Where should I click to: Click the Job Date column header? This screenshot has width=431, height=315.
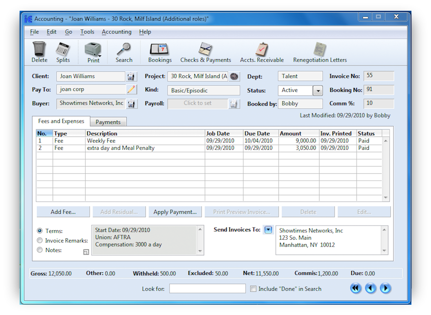click(x=224, y=134)
